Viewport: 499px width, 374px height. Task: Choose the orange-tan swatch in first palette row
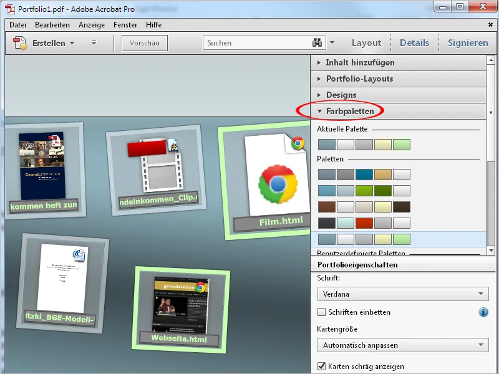(383, 175)
